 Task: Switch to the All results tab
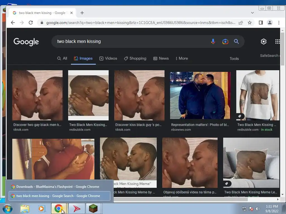(62, 59)
